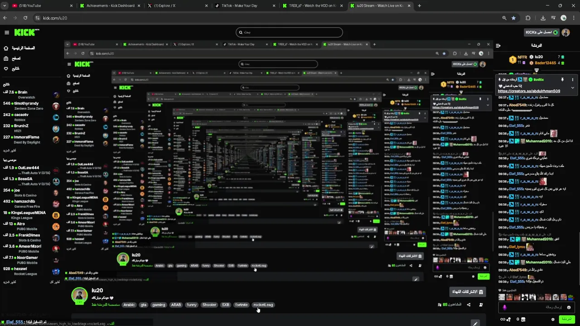Select the SXB tag
Image resolution: width=580 pixels, height=326 pixels.
point(226,305)
